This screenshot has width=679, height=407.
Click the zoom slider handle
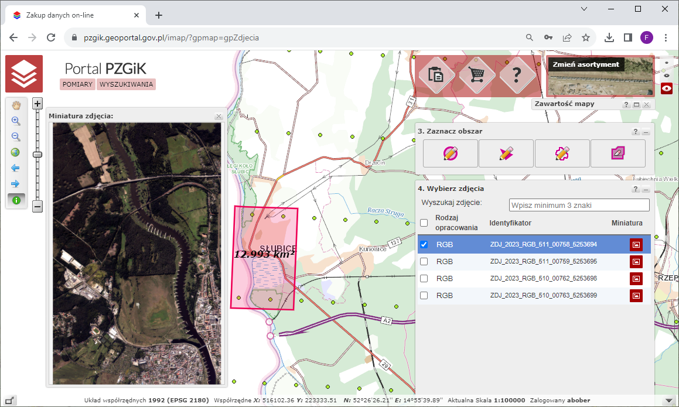coord(37,155)
